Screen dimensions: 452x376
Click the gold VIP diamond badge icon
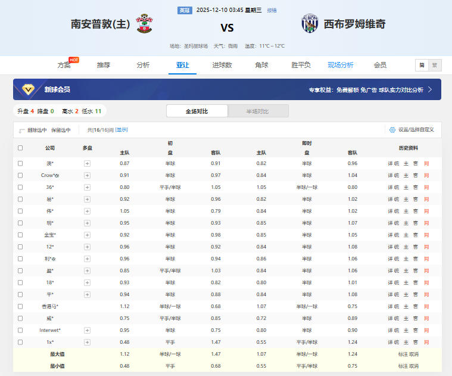coord(29,89)
